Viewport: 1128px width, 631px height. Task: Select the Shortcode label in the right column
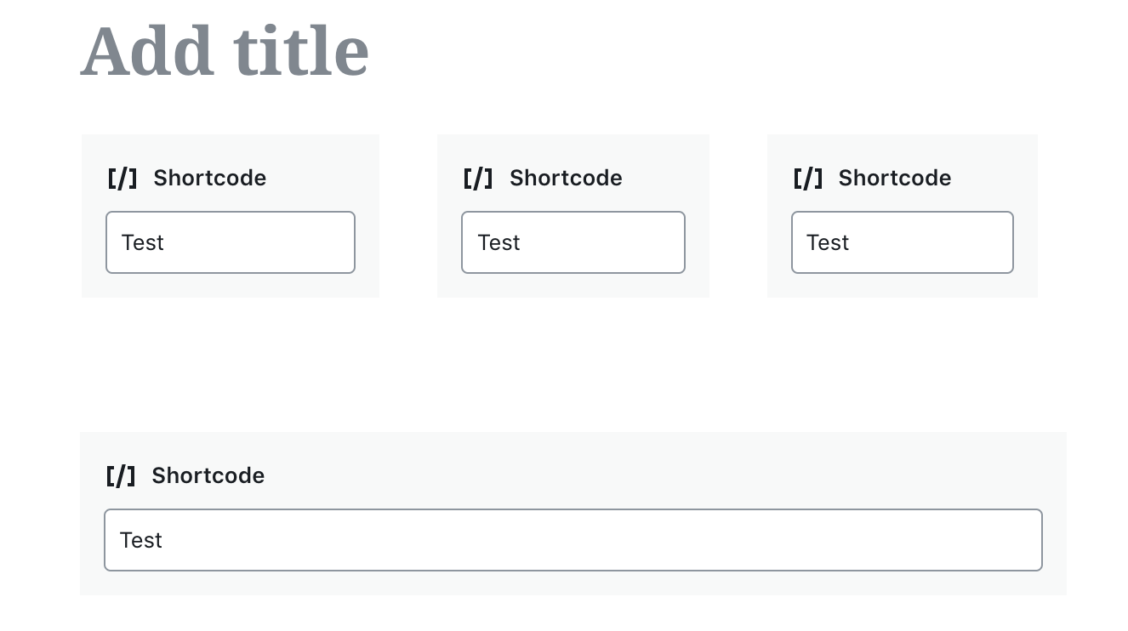pyautogui.click(x=895, y=178)
